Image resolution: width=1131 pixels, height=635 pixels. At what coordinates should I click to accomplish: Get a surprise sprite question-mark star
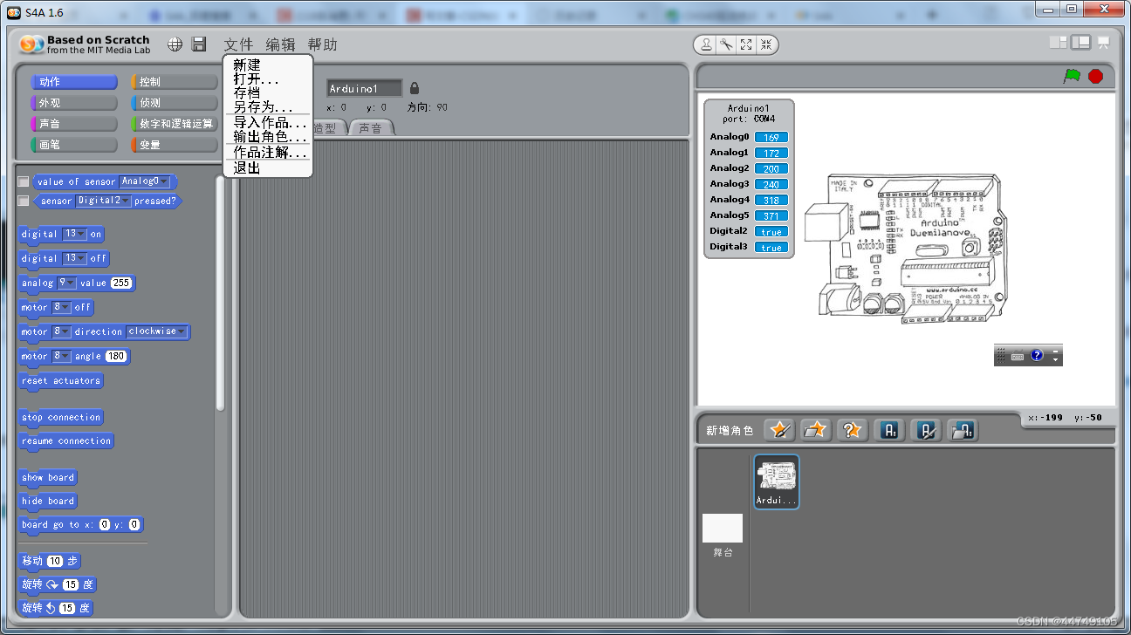point(852,430)
